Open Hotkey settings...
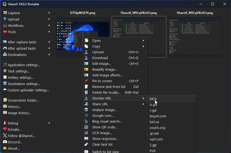Image resolution: width=231 pixels, height=153 pixels. (21, 78)
